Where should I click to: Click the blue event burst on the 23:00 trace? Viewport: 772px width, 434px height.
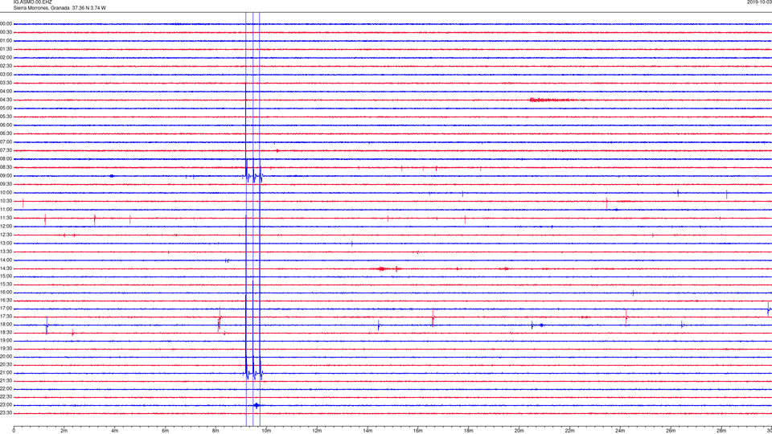click(257, 405)
